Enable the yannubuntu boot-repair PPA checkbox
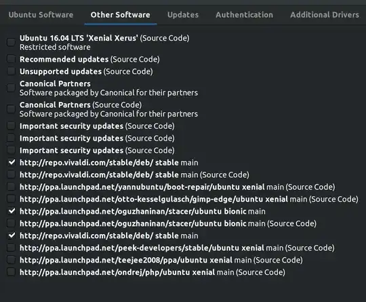This screenshot has width=366, height=302. click(11, 187)
